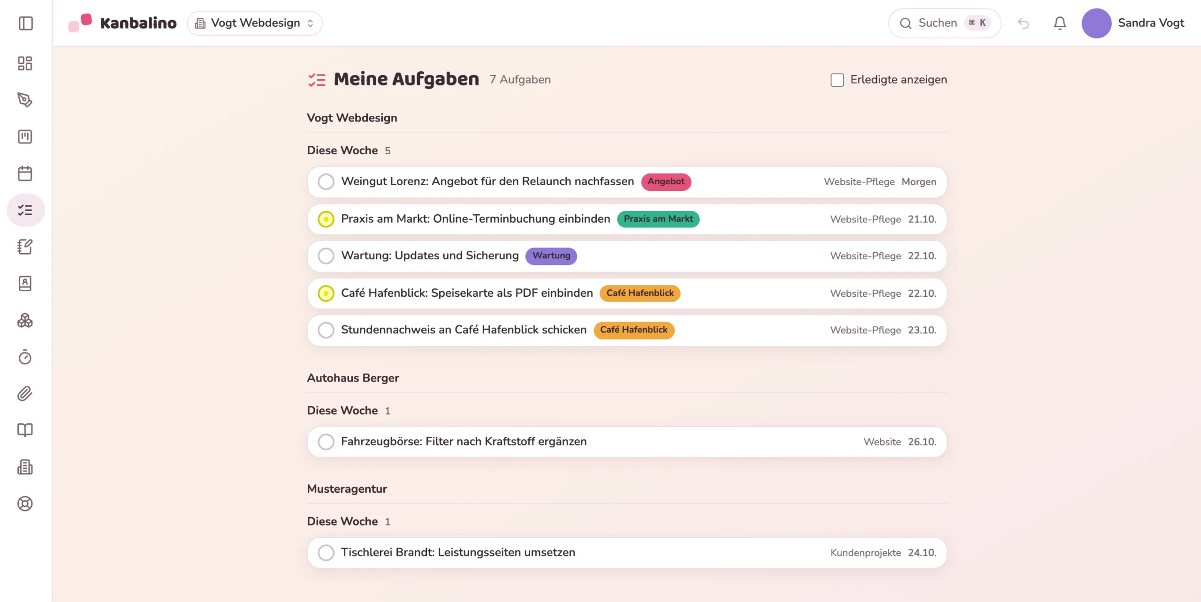This screenshot has height=602, width=1201.
Task: Click the Angebot label tag
Action: pos(666,181)
